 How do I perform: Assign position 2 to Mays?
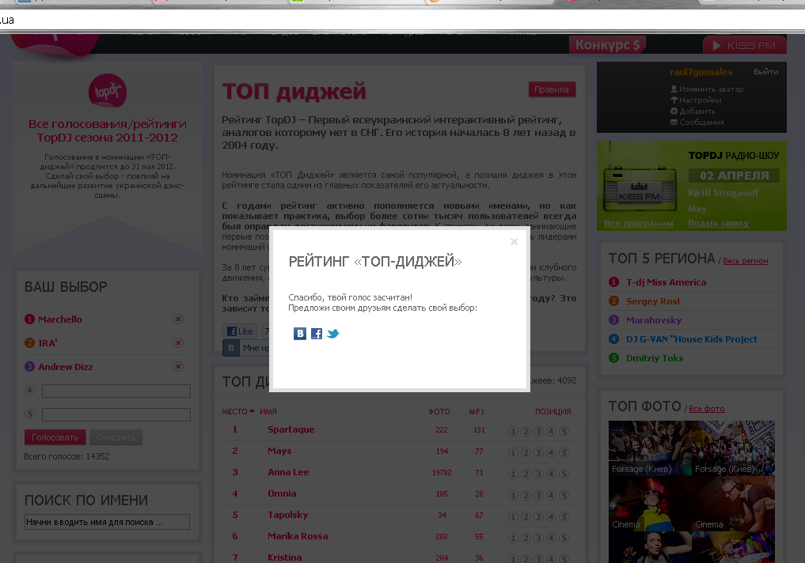coord(526,452)
